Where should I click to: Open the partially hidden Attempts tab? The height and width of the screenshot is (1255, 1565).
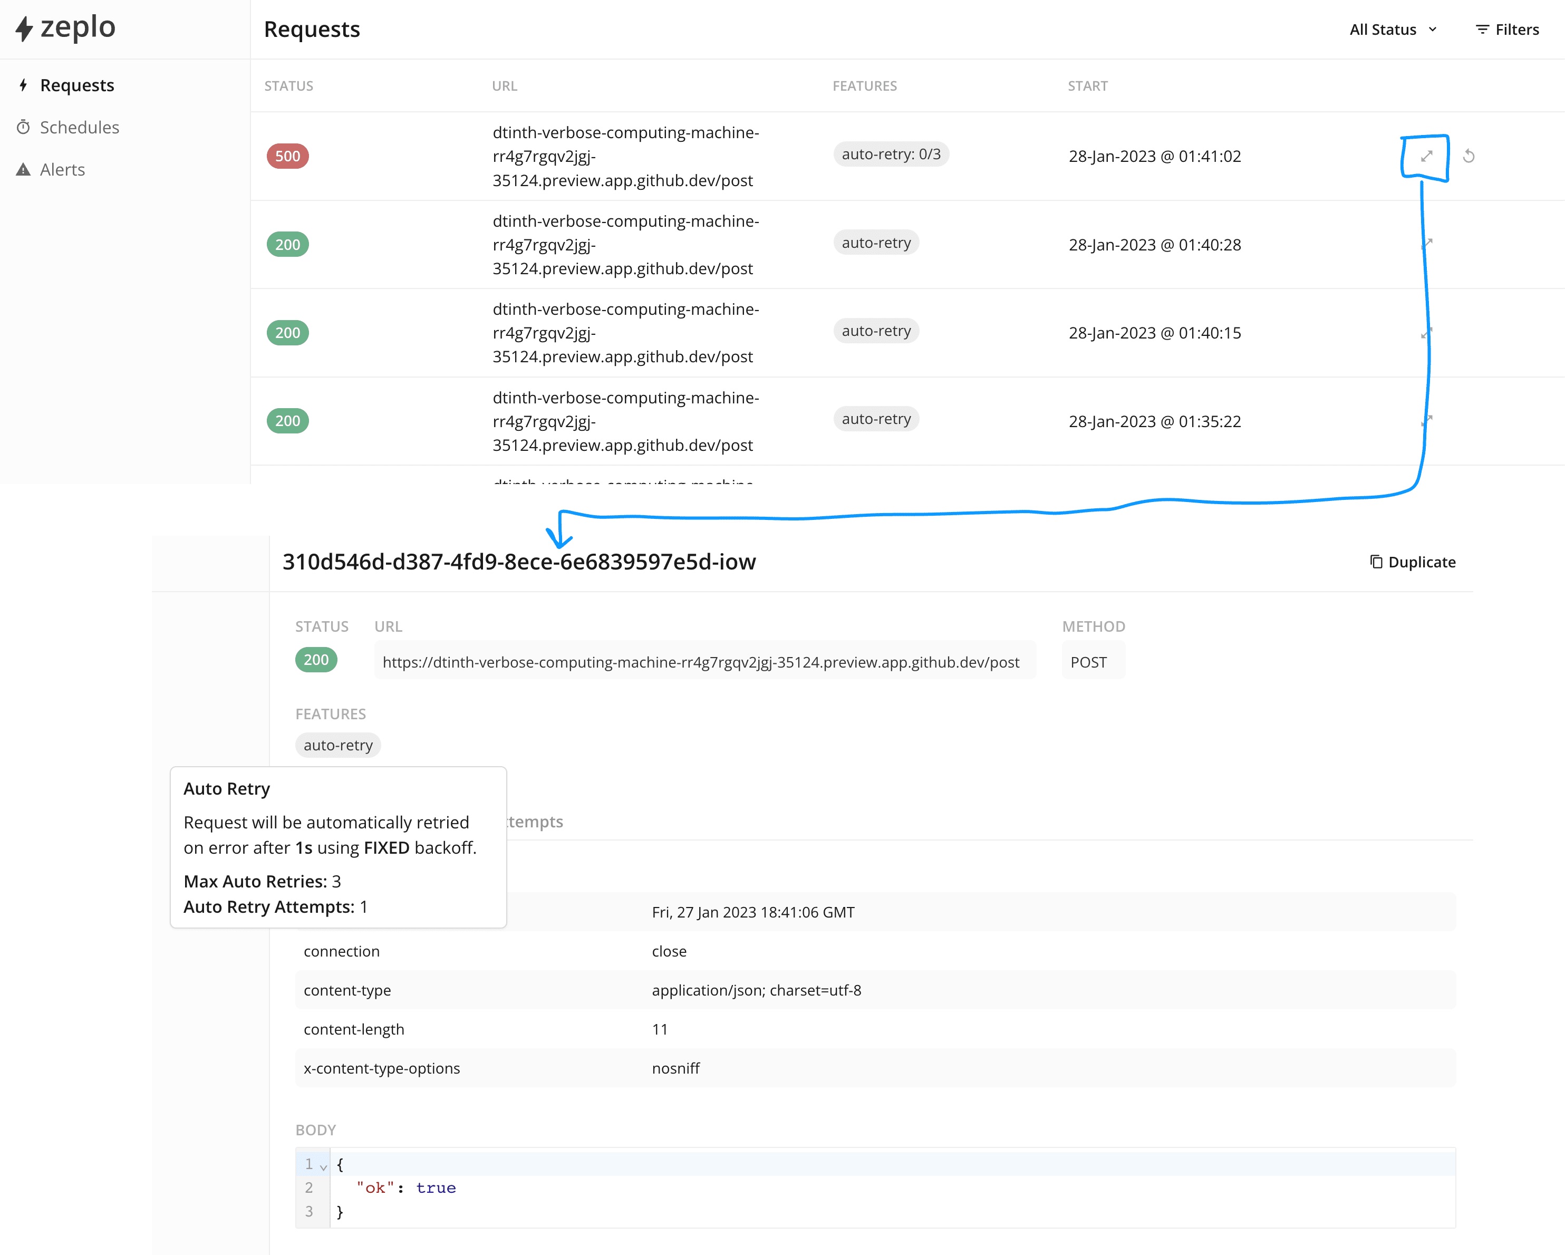tap(535, 822)
